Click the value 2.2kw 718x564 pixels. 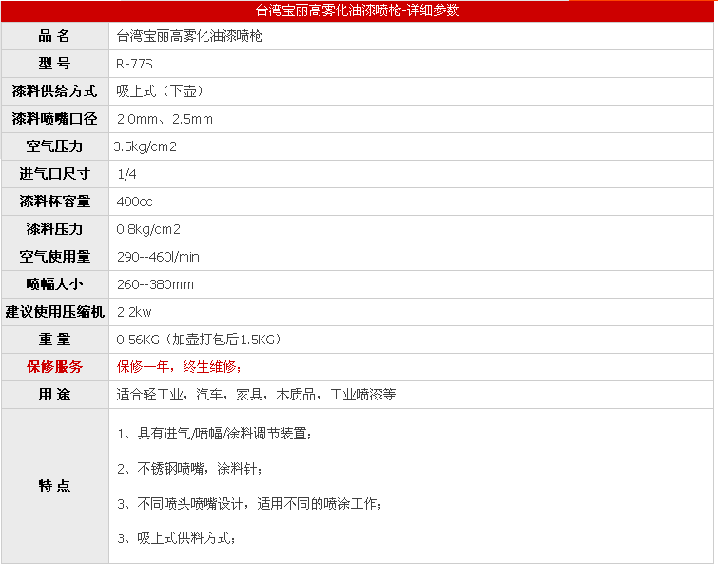click(x=134, y=312)
